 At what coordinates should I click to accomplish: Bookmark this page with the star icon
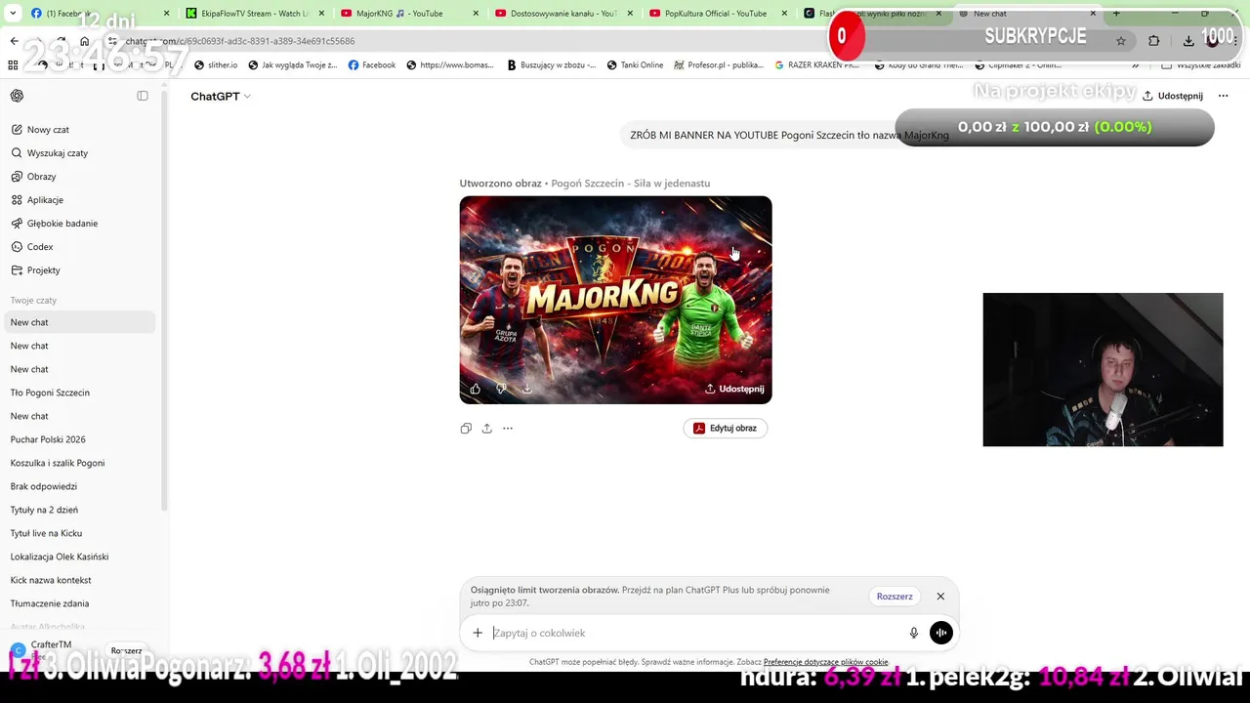pyautogui.click(x=1121, y=41)
